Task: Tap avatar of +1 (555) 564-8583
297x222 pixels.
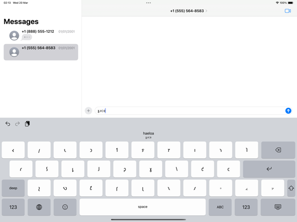Action: (x=14, y=52)
